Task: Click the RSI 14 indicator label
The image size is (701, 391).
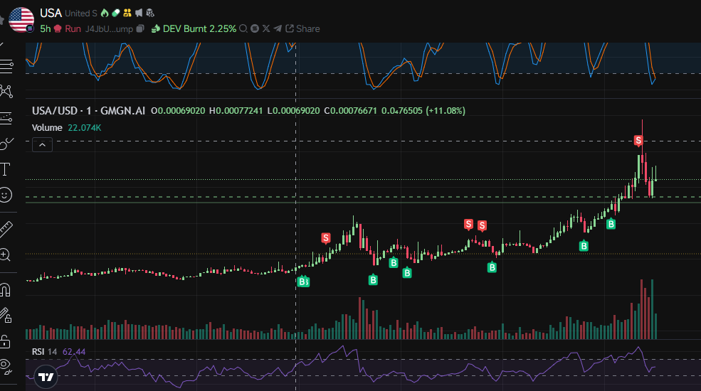Action: pos(44,352)
